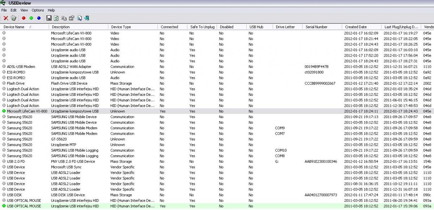Click the Flash Drive USB Device description
This screenshot has height=210, width=434.
(x=69, y=83)
